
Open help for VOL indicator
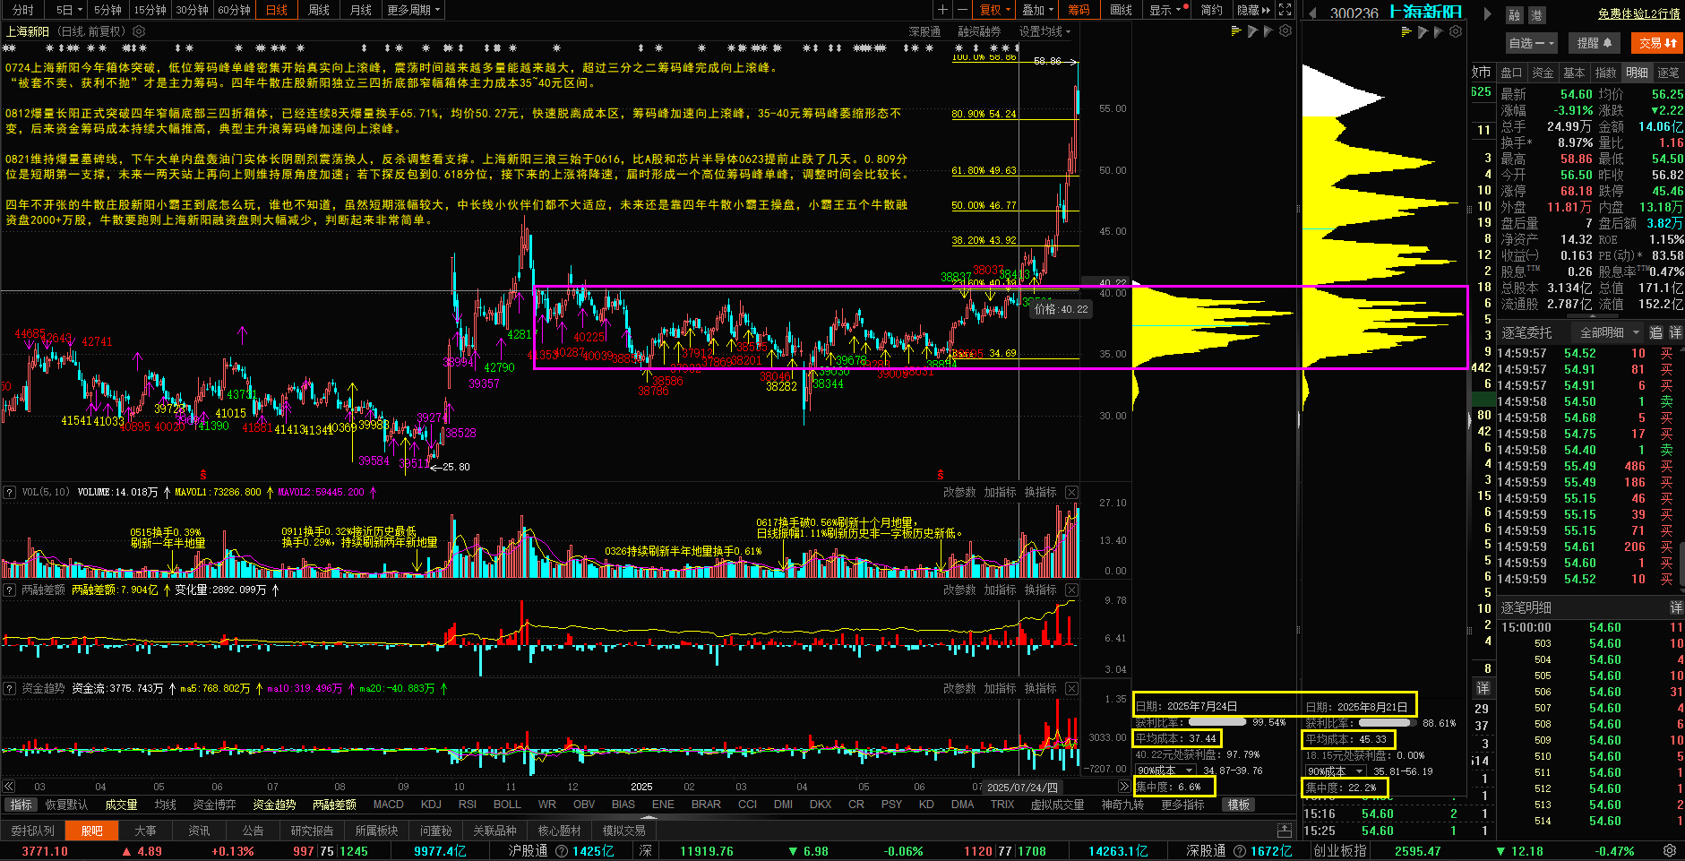pyautogui.click(x=9, y=493)
